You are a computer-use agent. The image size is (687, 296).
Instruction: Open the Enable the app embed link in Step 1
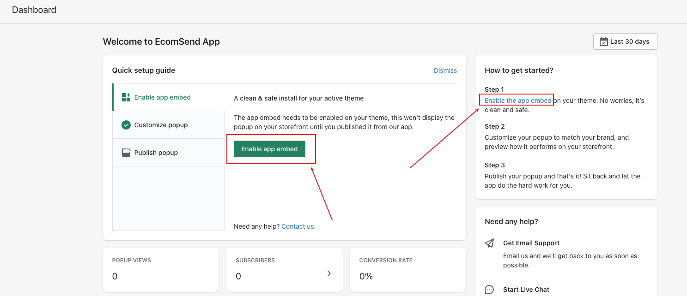pos(518,101)
